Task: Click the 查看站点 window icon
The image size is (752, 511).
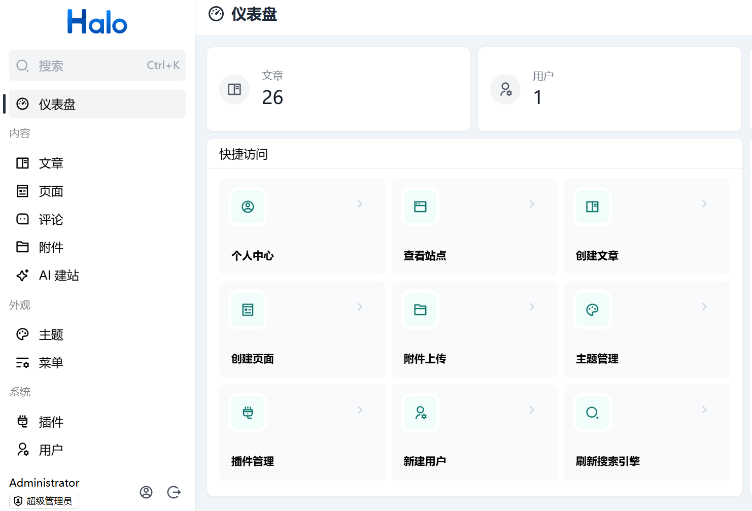Action: [420, 207]
